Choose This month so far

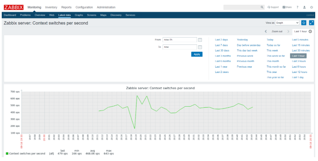[x=276, y=67]
